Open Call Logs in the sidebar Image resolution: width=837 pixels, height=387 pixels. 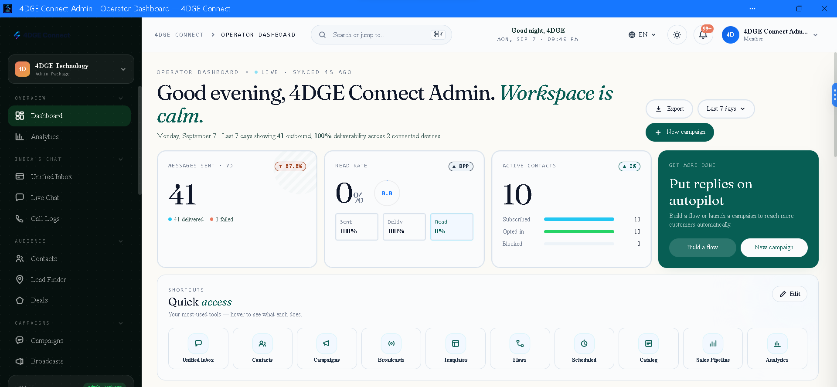coord(69,219)
